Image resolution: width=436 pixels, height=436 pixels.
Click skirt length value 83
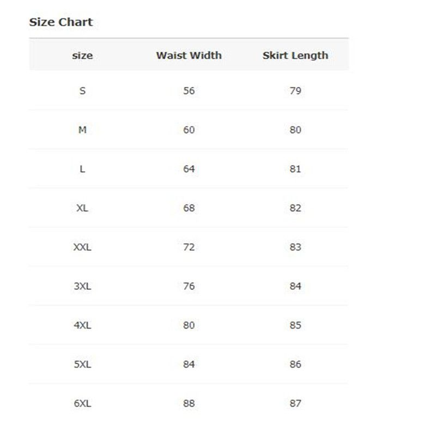coord(295,247)
